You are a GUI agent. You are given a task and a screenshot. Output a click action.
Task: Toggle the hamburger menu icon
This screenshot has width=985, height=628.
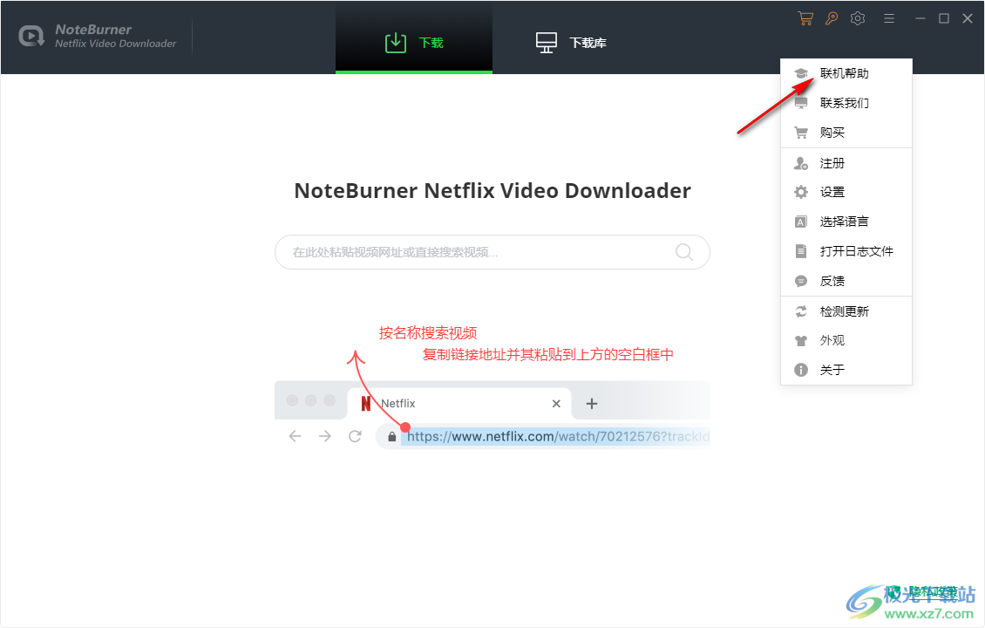point(889,18)
